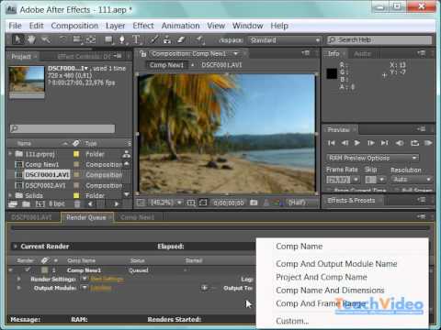
Task: Expand Render Settings details
Action: tap(18, 279)
